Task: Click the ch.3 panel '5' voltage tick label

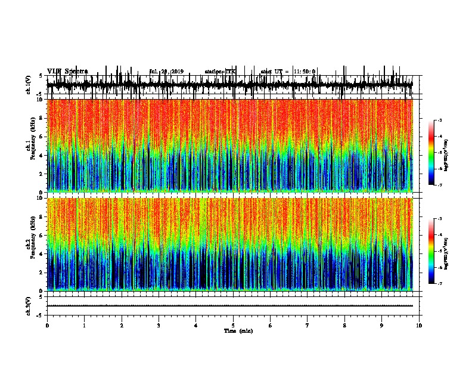Action: tap(41, 297)
